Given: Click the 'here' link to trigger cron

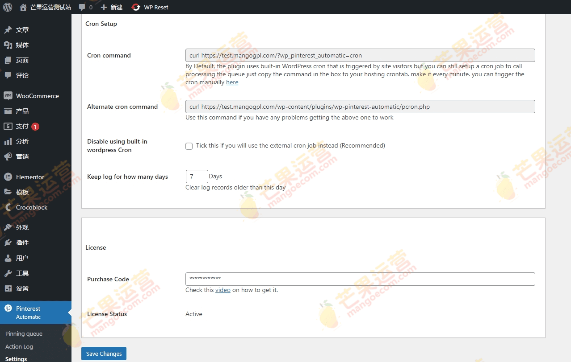Looking at the screenshot, I should (x=232, y=82).
